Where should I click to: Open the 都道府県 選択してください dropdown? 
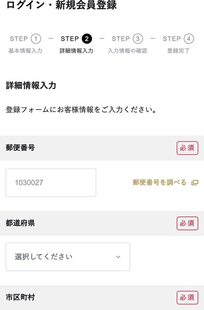click(68, 257)
